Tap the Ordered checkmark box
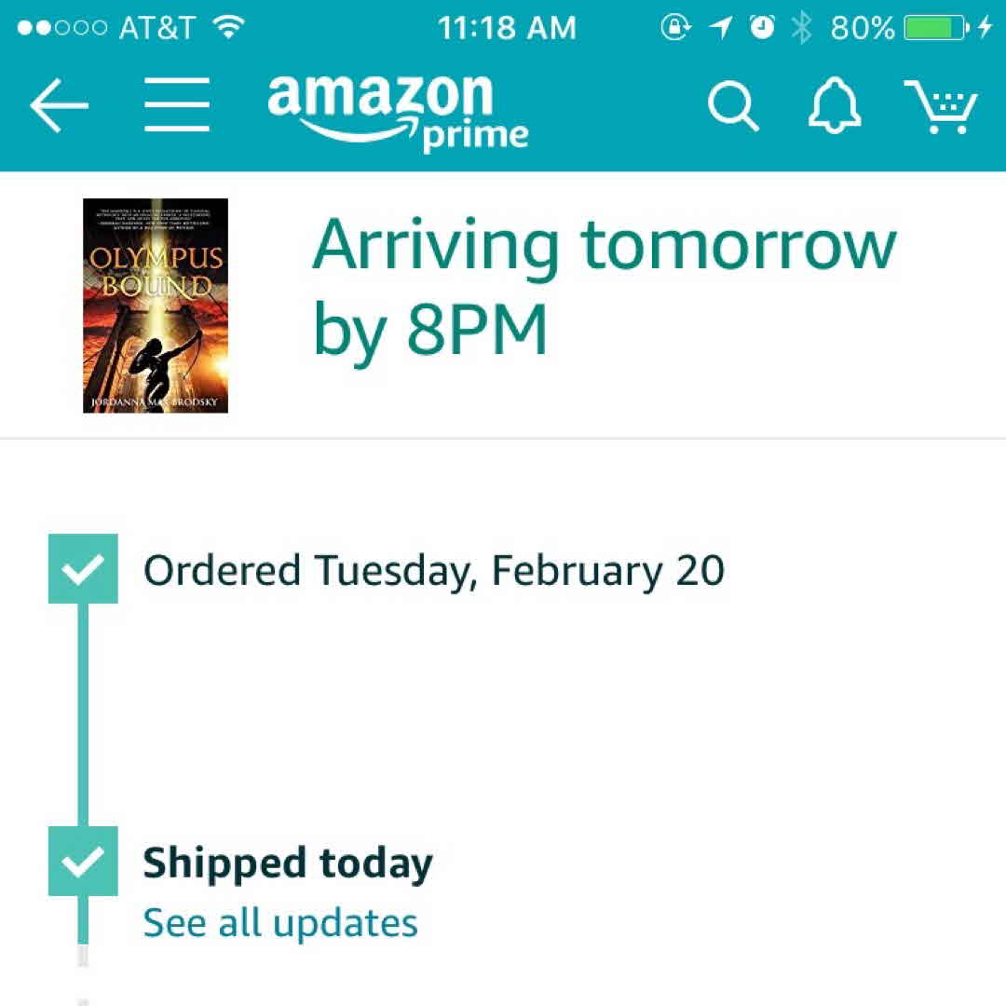1006x1006 pixels. point(84,568)
